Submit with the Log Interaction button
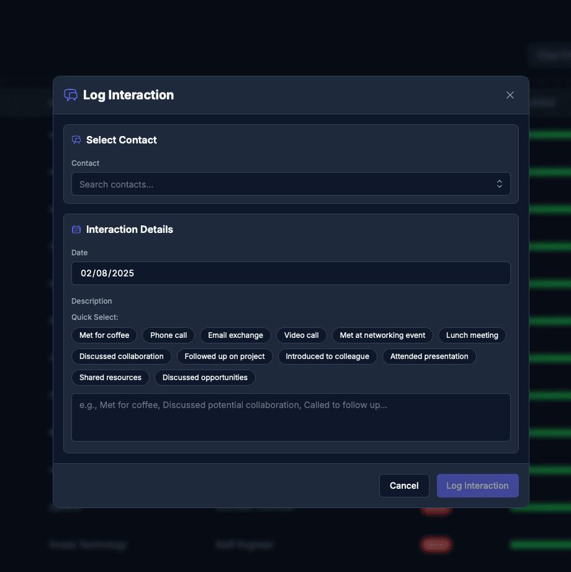This screenshot has height=572, width=571. [477, 486]
